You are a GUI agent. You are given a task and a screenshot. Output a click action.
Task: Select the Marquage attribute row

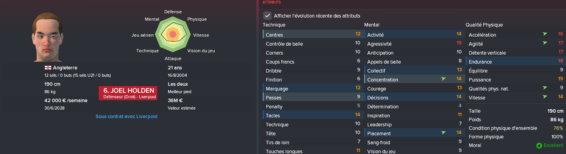click(313, 89)
